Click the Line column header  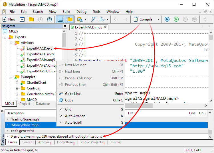[192, 113]
